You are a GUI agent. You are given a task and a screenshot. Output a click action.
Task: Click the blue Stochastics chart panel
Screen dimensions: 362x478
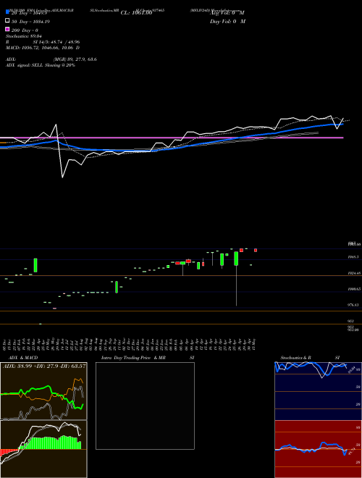pos(319,391)
